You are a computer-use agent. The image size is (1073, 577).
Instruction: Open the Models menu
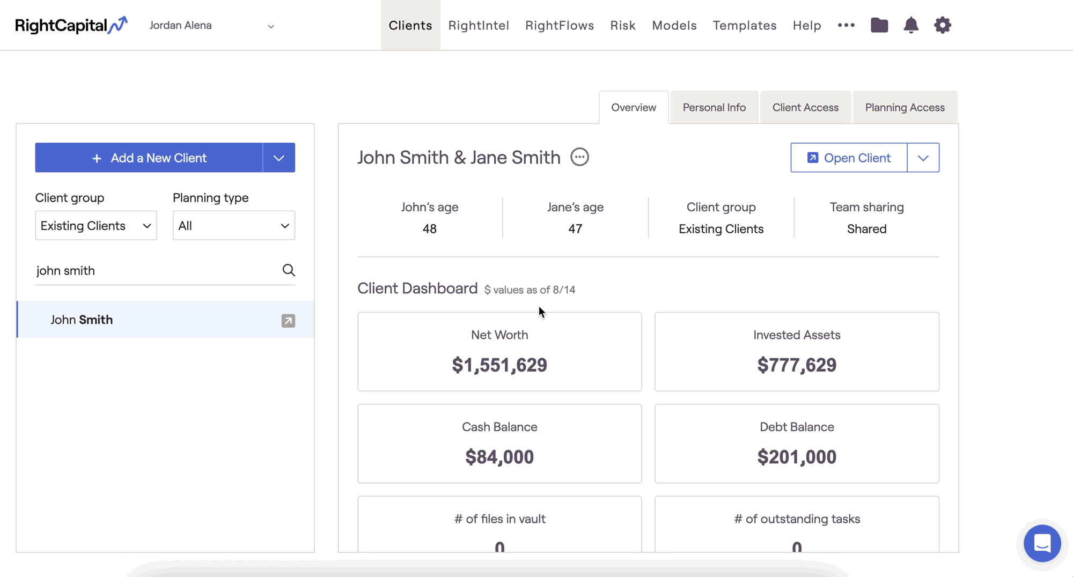(x=674, y=25)
